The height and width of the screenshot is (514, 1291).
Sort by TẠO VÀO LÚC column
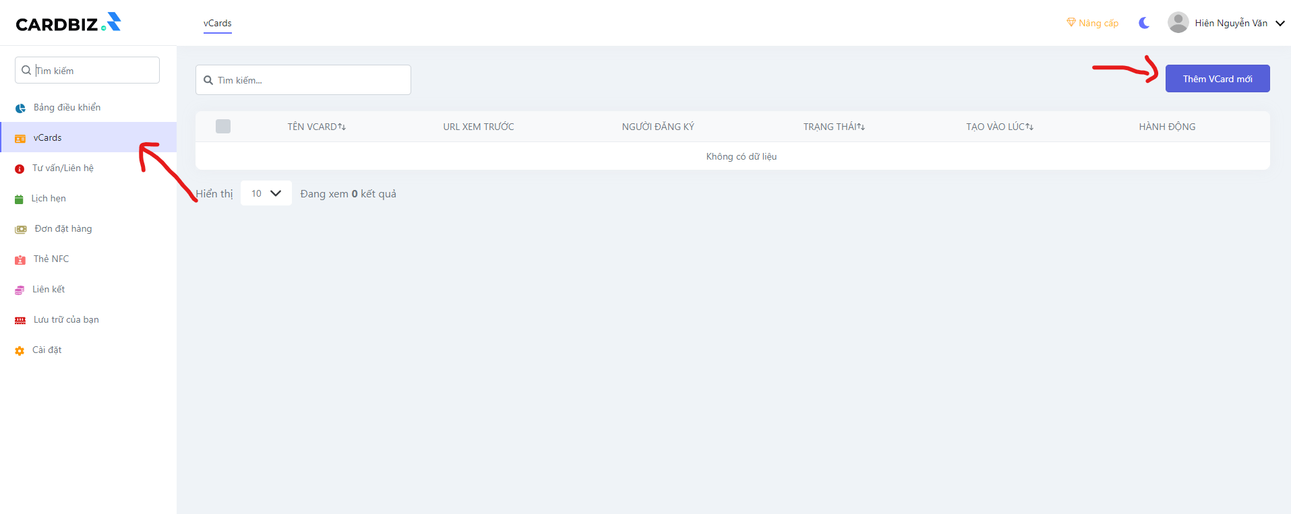(x=1000, y=127)
